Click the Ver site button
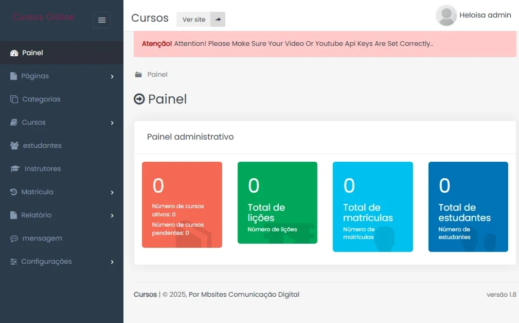This screenshot has width=519, height=323. (193, 20)
